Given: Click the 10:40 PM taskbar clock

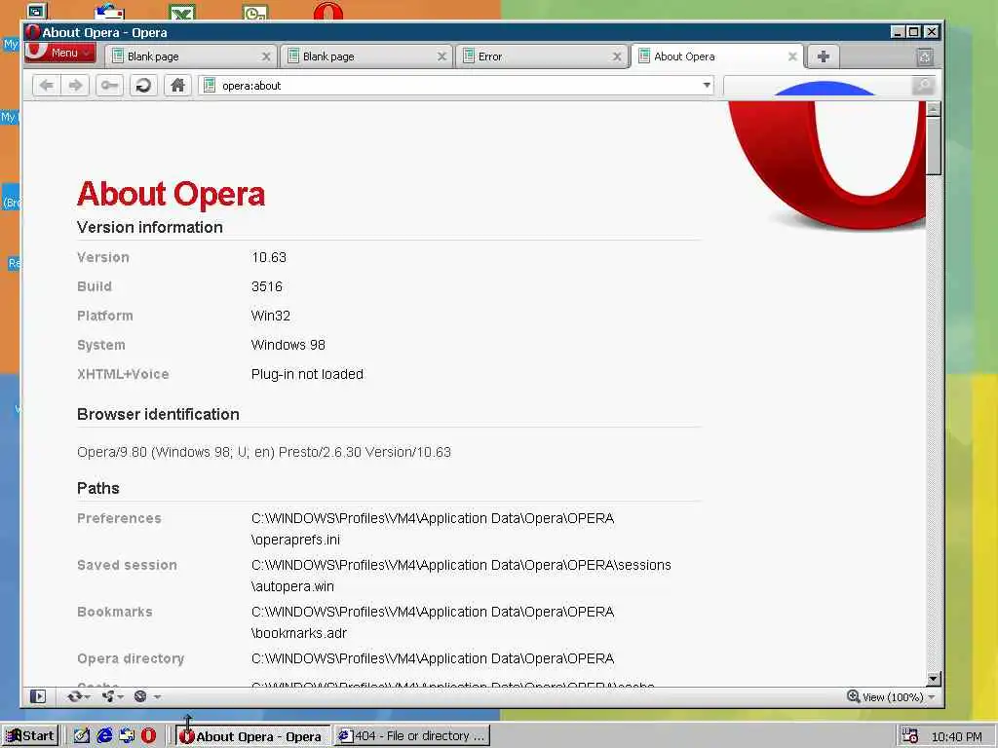Looking at the screenshot, I should pos(956,736).
